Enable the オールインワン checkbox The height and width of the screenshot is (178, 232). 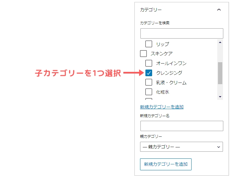149,63
